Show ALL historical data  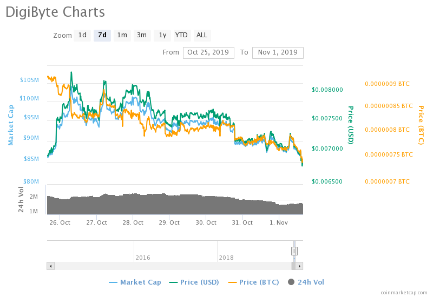202,35
